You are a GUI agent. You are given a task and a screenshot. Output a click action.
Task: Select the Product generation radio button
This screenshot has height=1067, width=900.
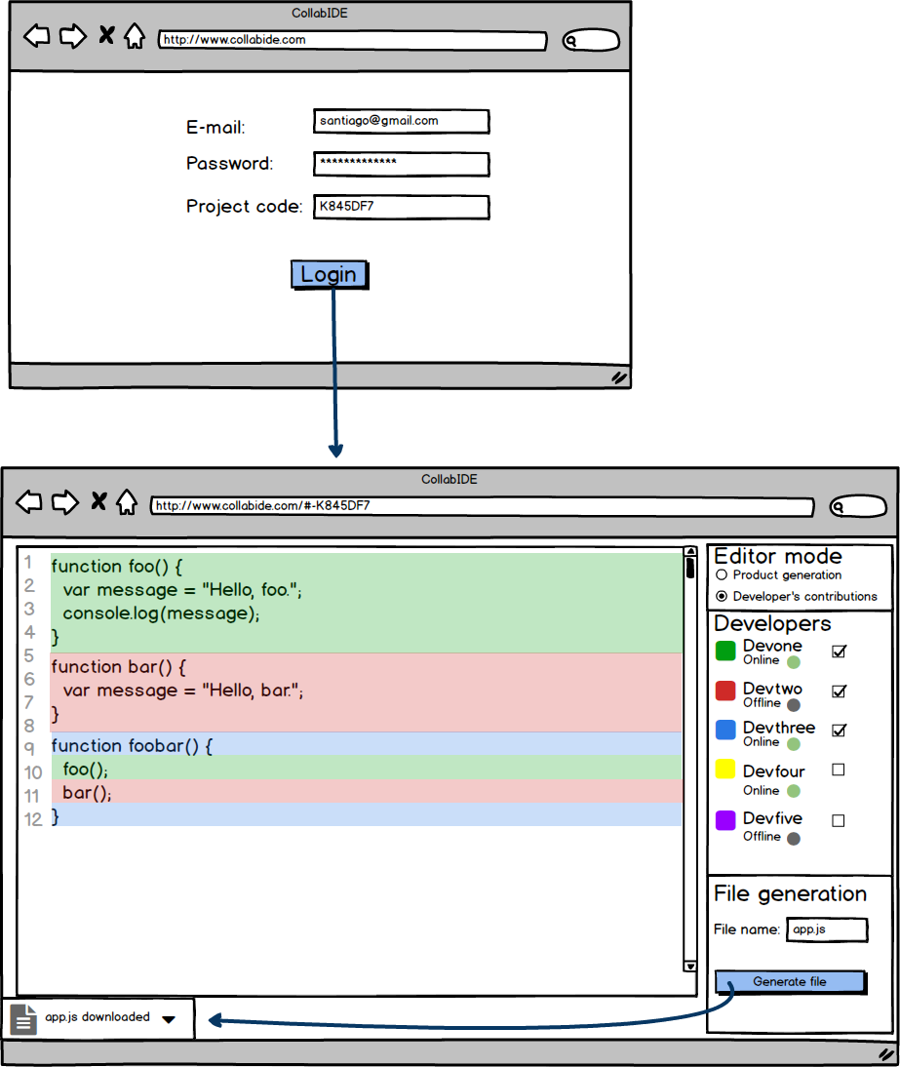(721, 575)
